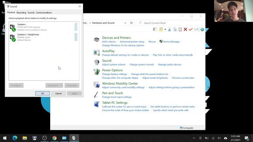The height and width of the screenshot is (142, 253).
Task: Open Change battery settings link
Action: pyautogui.click(x=114, y=74)
